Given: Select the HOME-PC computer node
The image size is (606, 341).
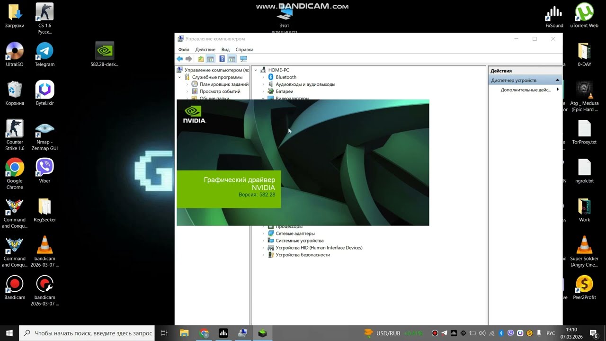Looking at the screenshot, I should click(x=278, y=70).
